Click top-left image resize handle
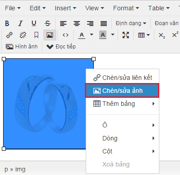 (4, 59)
